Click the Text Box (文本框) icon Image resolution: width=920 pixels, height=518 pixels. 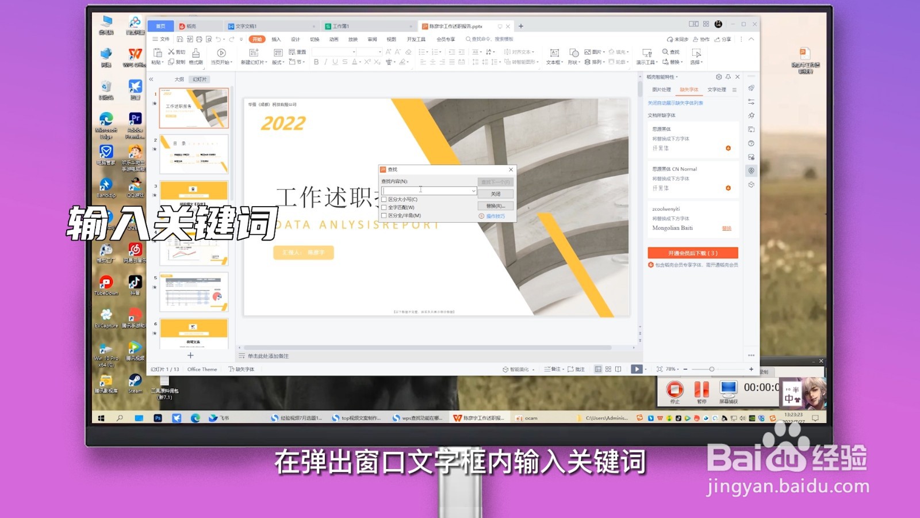point(554,52)
